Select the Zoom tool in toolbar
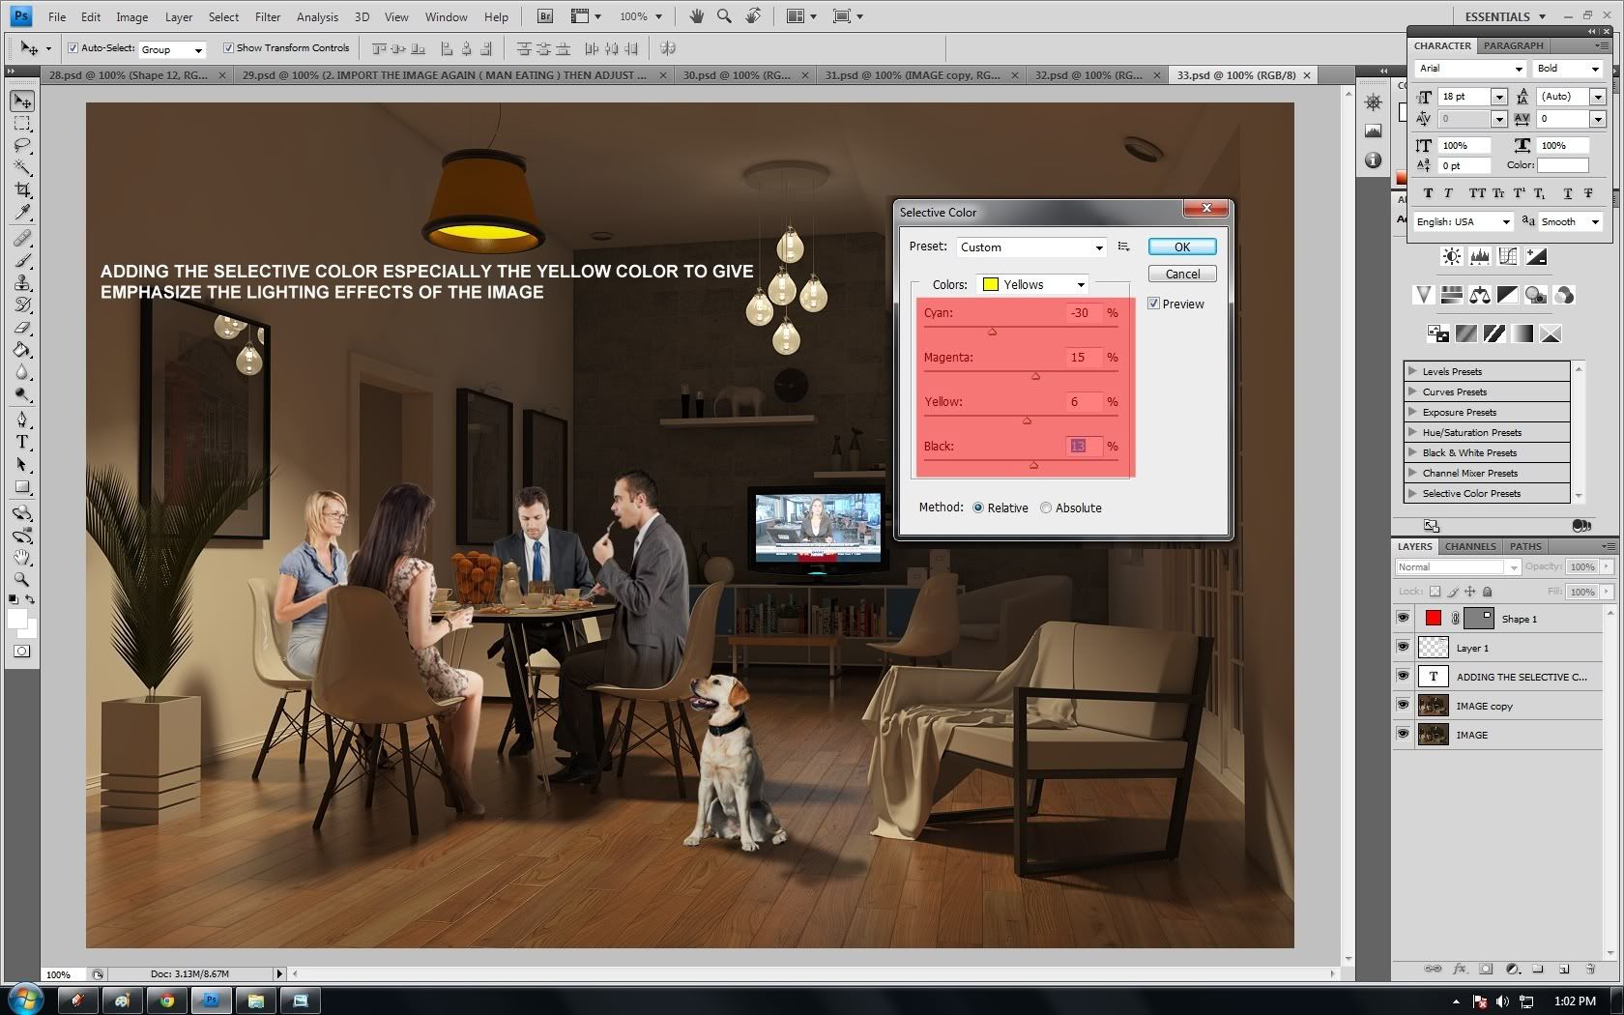 click(22, 580)
